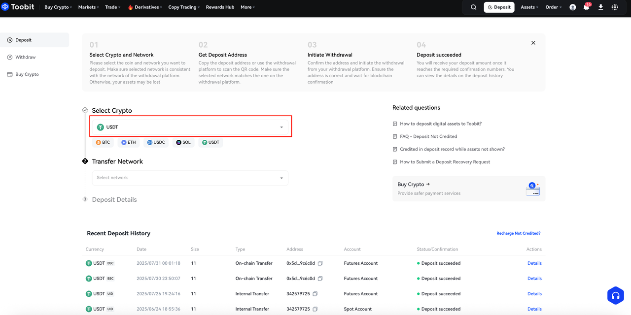Image resolution: width=631 pixels, height=315 pixels.
Task: Open 'FAQ - Deposit Not Credited' link
Action: click(428, 136)
